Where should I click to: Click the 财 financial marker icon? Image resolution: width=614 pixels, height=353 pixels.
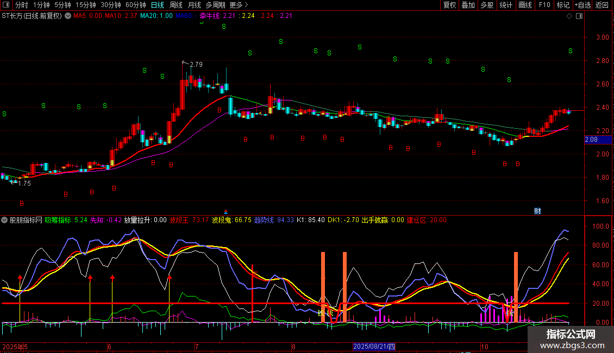537,211
